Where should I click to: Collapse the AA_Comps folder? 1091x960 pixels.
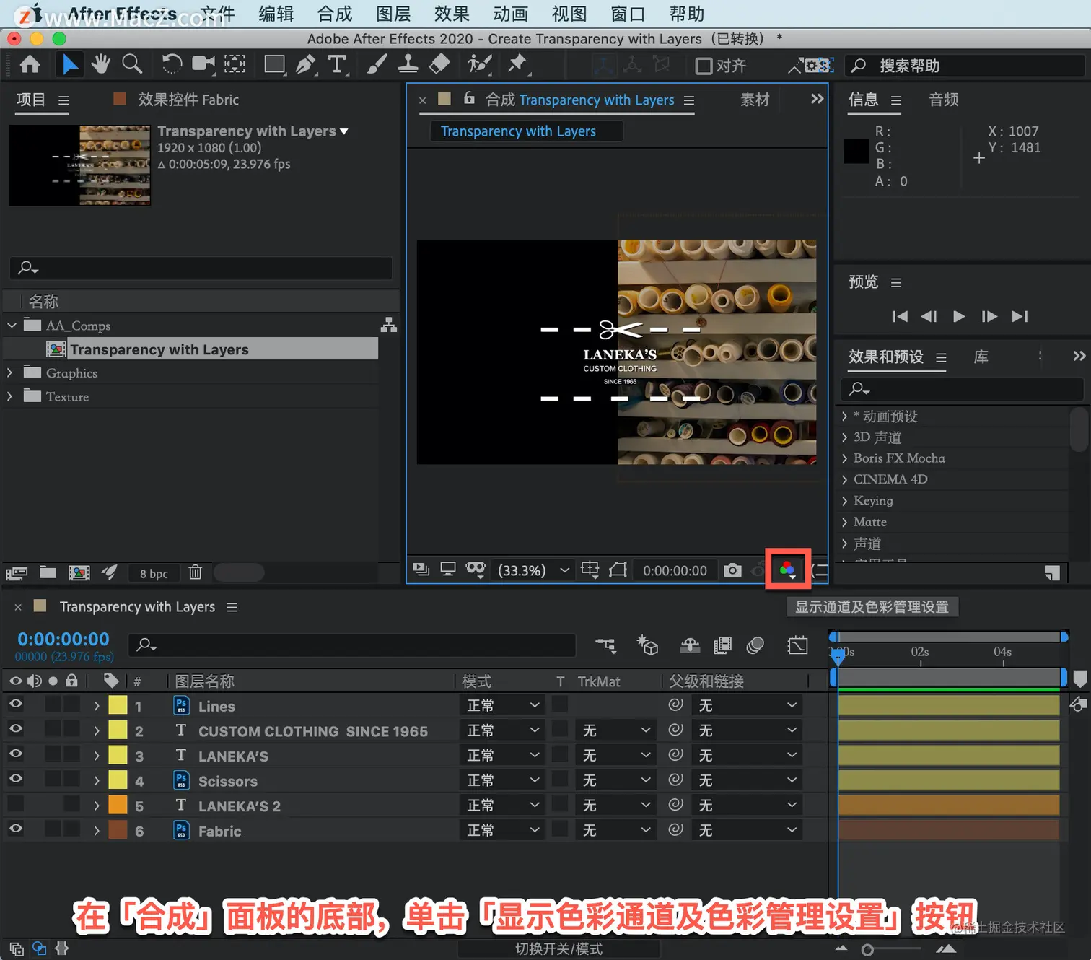pos(12,325)
